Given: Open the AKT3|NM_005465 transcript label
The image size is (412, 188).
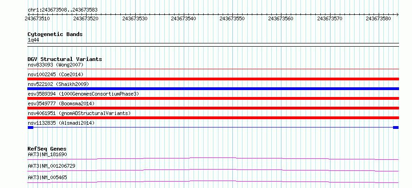Looking at the screenshot, I should pyautogui.click(x=47, y=177).
